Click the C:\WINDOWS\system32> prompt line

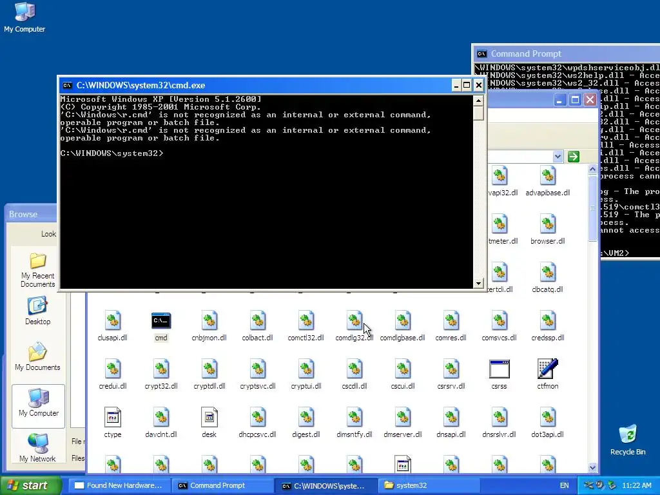(112, 153)
